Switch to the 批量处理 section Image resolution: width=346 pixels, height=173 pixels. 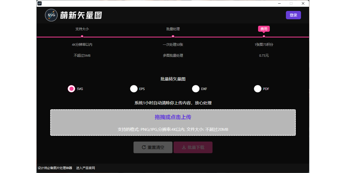173,29
